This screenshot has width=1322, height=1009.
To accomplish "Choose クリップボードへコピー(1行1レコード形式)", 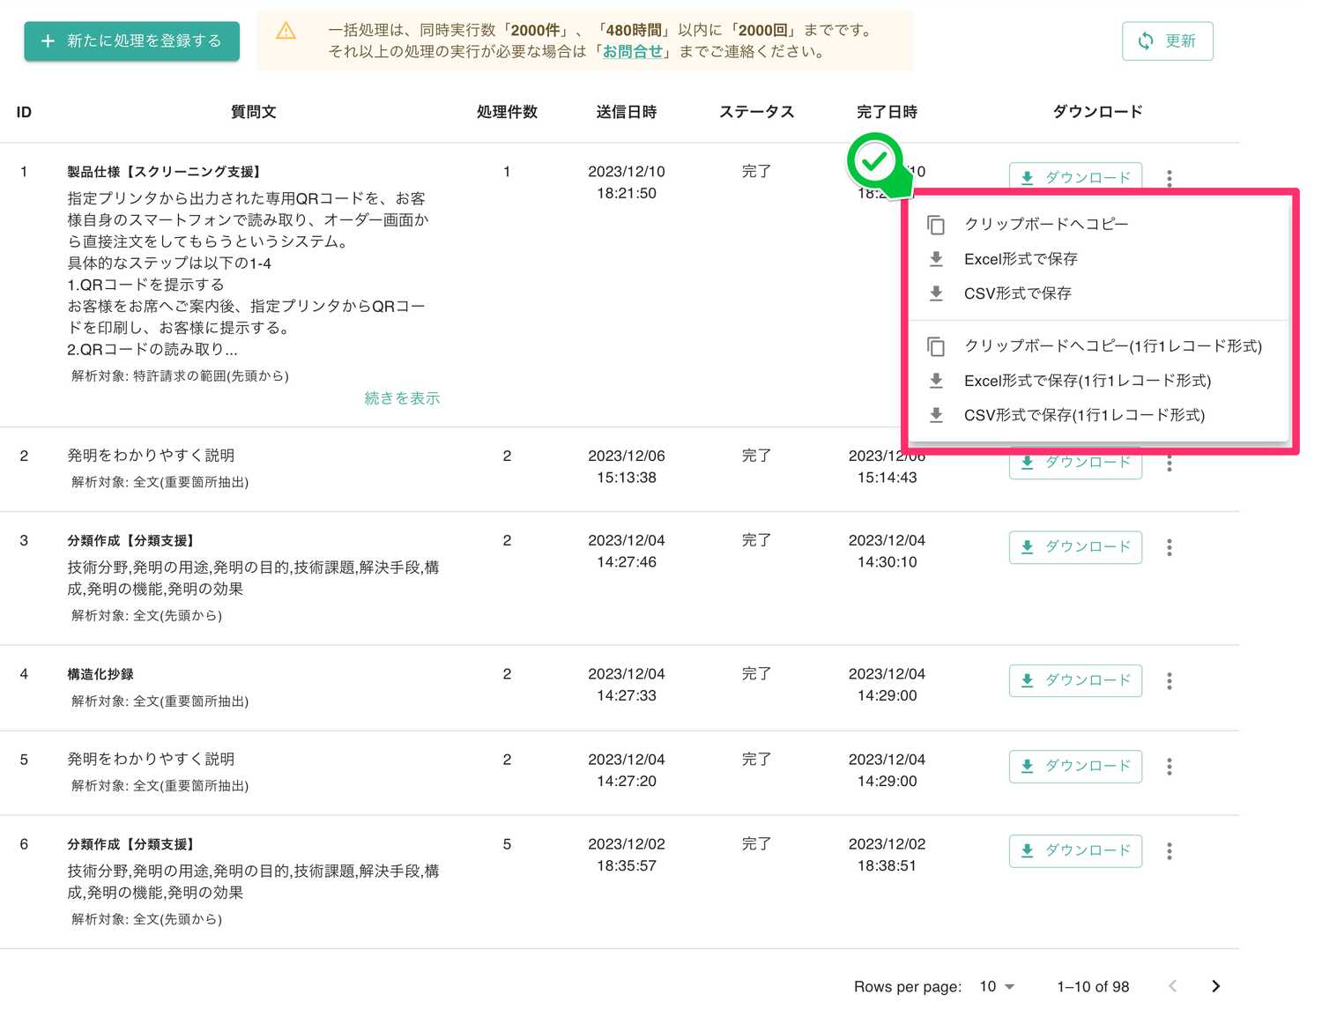I will point(1098,346).
